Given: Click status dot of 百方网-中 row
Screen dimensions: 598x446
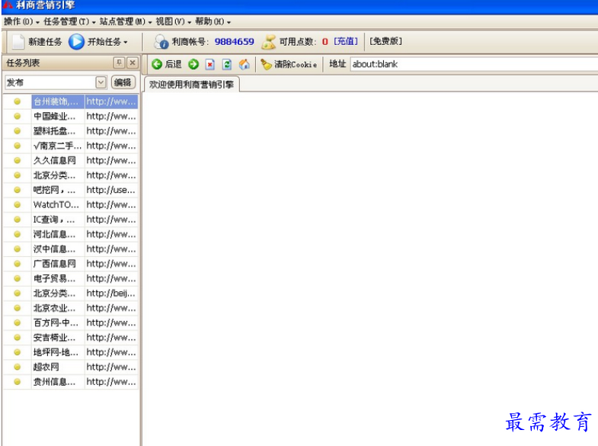Looking at the screenshot, I should click(18, 322).
